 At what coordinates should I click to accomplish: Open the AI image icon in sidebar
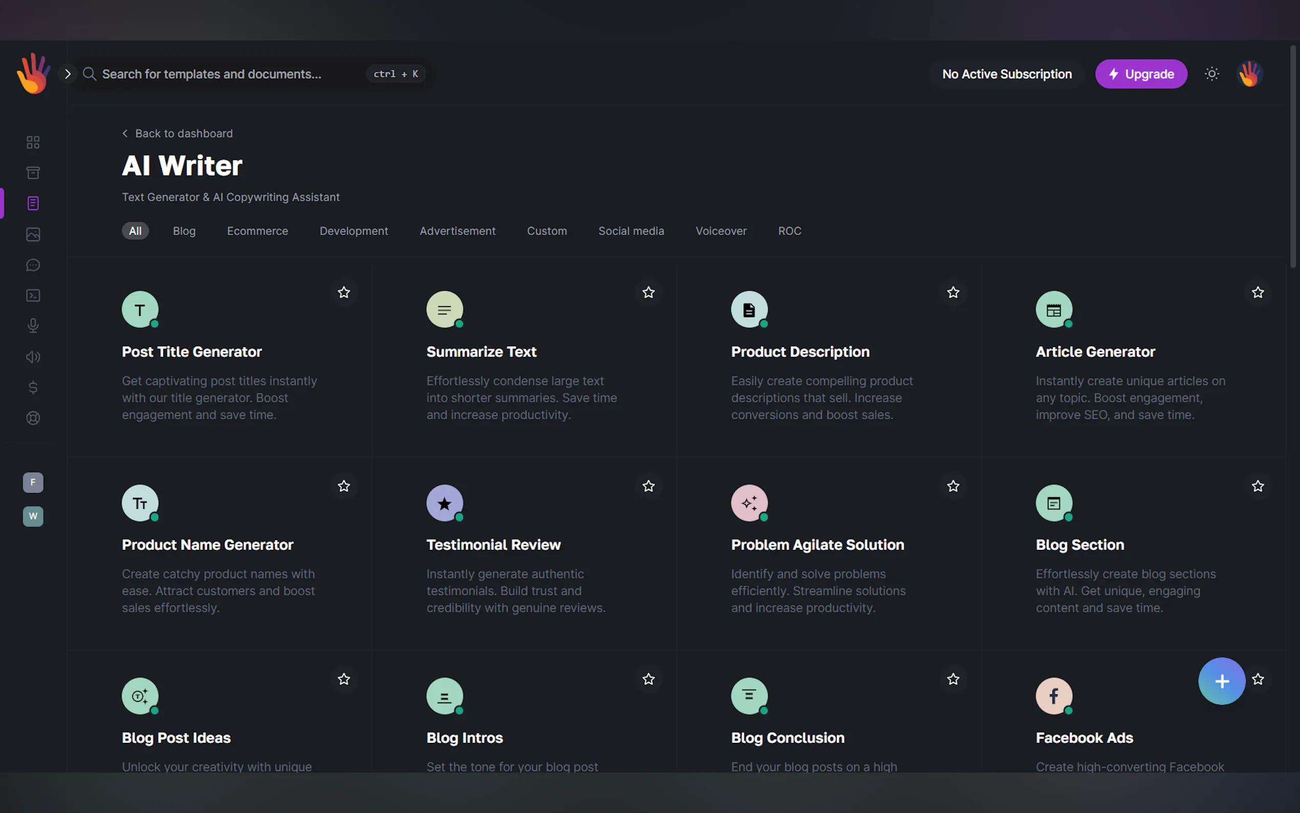33,234
